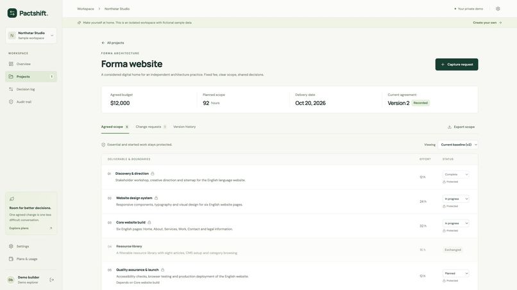Viewport: 517px width, 290px height.
Task: Switch to the Agreed scope tab
Action: pyautogui.click(x=115, y=127)
